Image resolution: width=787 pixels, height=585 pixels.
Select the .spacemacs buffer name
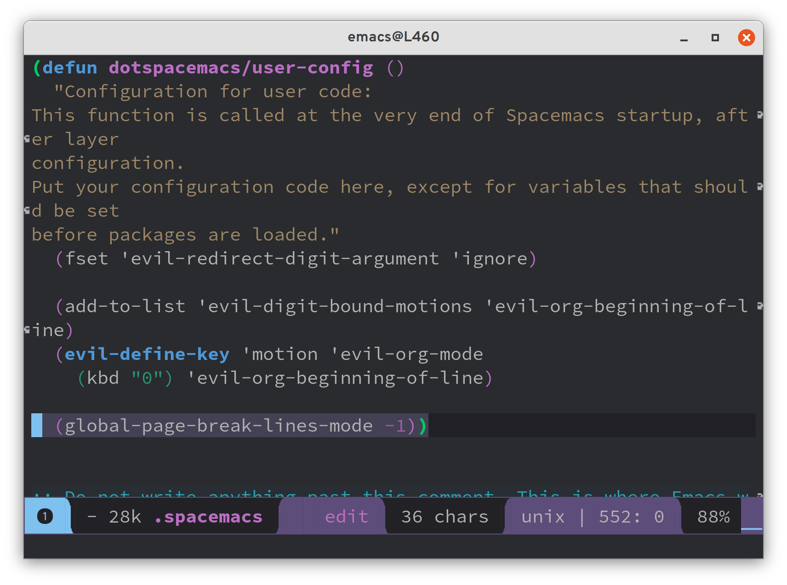click(x=208, y=516)
